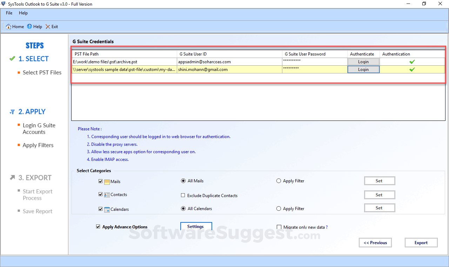Check the Migrate only new data option
Viewport: 449px width, 267px height.
[x=279, y=227]
